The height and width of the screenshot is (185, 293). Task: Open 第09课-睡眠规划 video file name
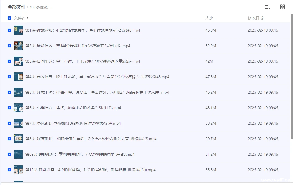(x=80, y=154)
